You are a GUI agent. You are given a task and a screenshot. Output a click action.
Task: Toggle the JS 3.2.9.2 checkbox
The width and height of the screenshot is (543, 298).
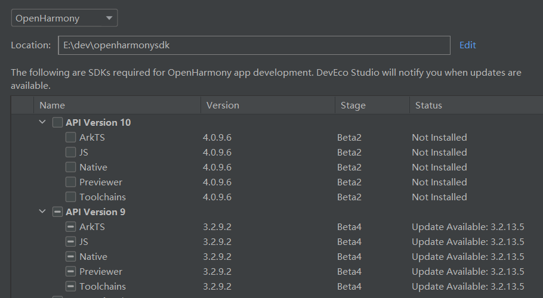70,241
